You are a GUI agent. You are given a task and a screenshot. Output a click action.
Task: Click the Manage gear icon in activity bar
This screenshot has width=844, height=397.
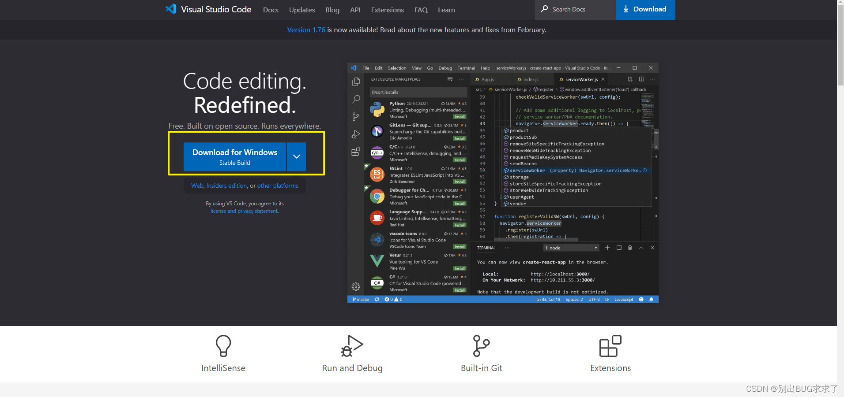tap(356, 287)
